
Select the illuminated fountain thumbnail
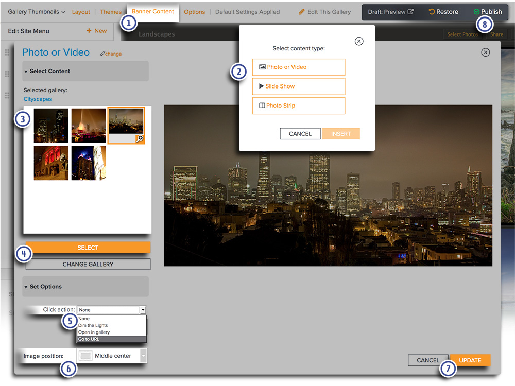[89, 126]
